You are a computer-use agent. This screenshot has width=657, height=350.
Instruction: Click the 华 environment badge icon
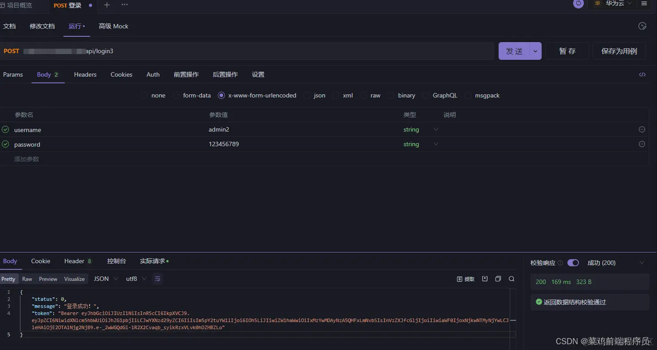point(598,3)
